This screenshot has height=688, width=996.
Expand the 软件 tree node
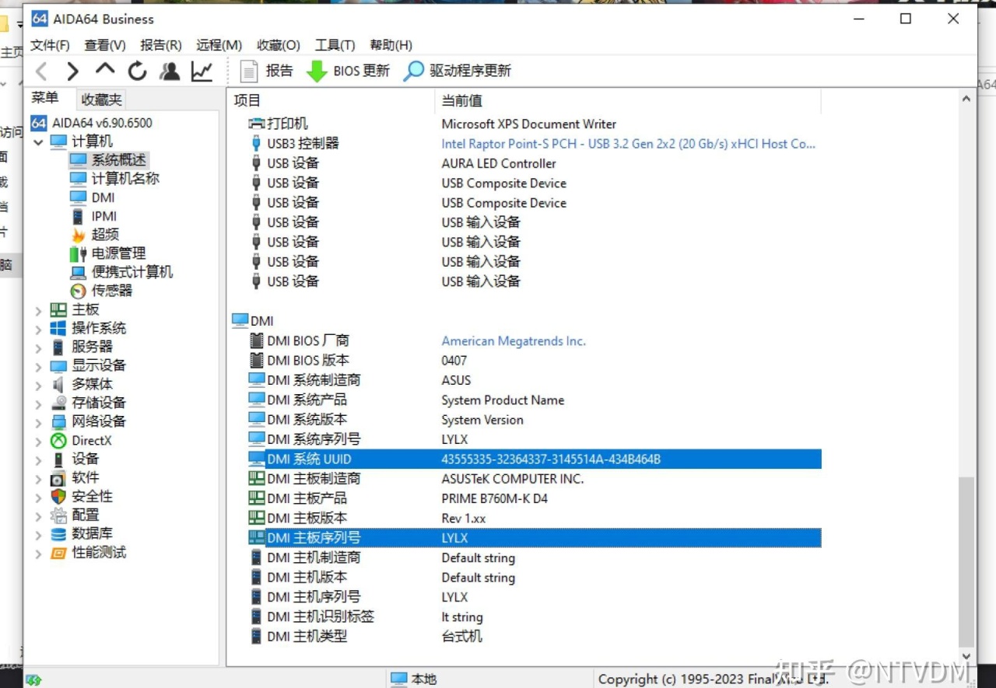point(38,478)
